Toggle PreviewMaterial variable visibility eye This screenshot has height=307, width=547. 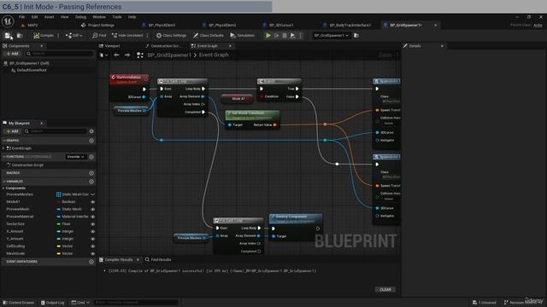(93, 217)
